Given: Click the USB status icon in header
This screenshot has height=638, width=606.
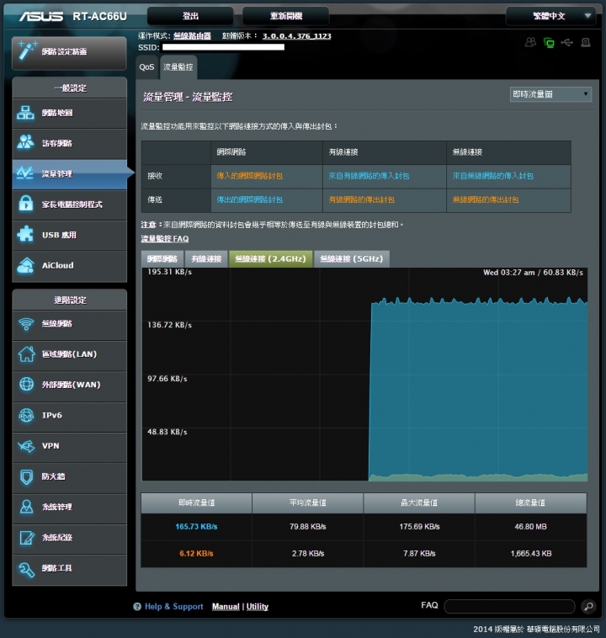Looking at the screenshot, I should 567,42.
